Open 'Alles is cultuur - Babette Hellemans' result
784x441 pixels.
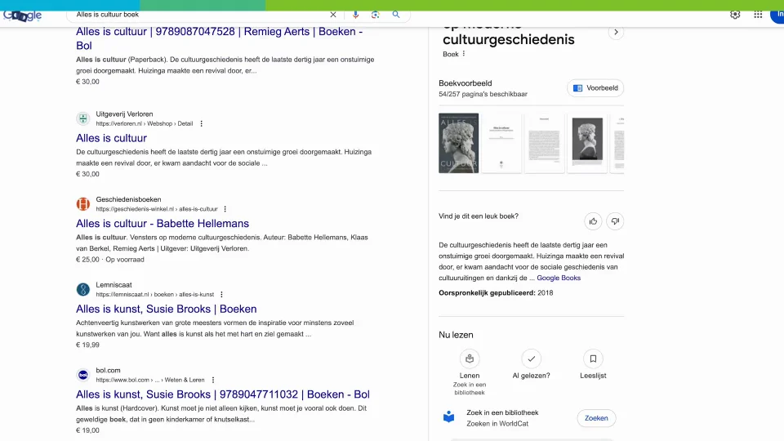(162, 224)
